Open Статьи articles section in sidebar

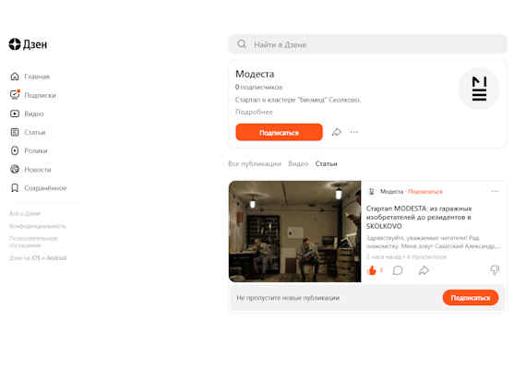pos(28,132)
